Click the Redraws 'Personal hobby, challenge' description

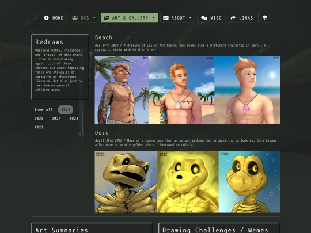tap(59, 70)
